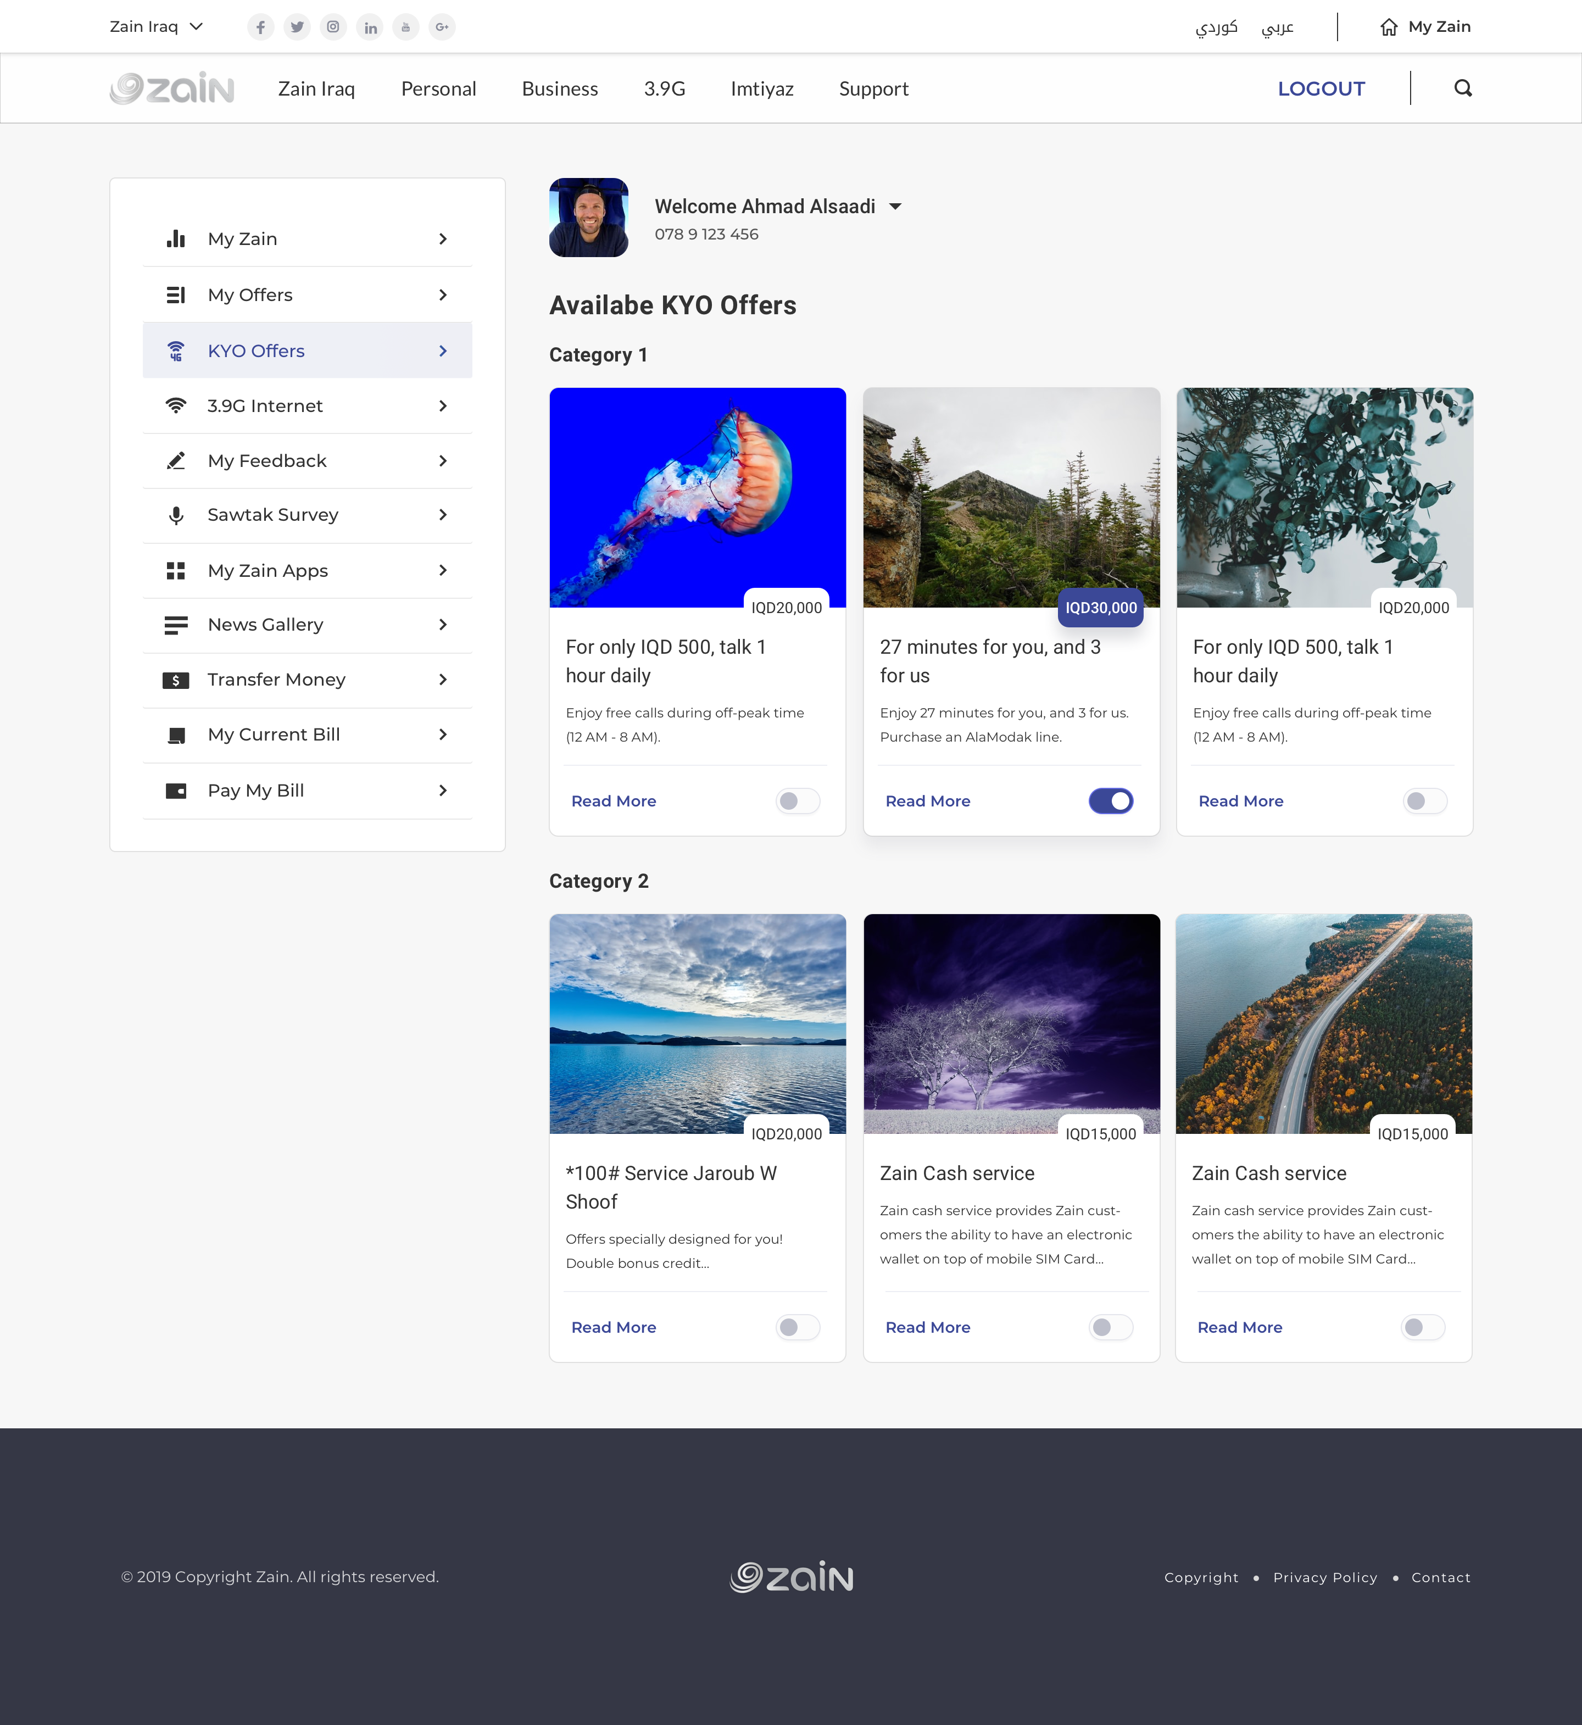Read More on 27 minutes offer
This screenshot has width=1582, height=1725.
point(928,802)
